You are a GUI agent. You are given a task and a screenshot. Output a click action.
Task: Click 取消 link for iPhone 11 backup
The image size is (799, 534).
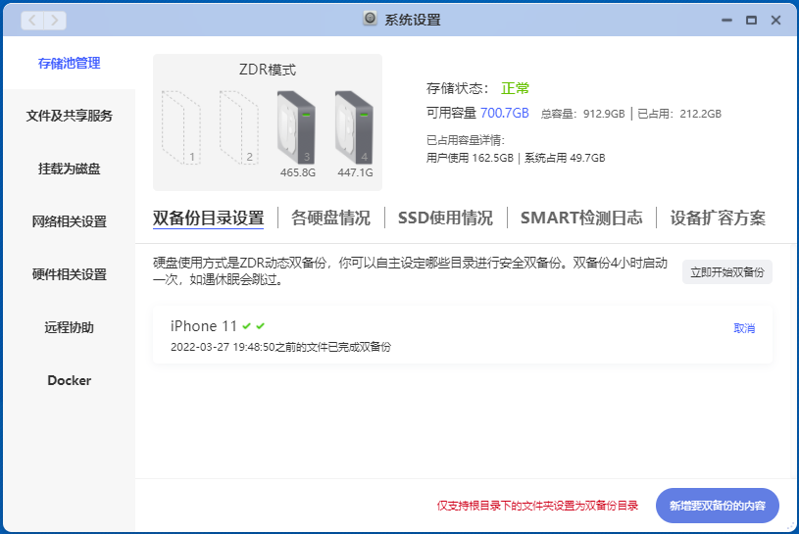744,328
